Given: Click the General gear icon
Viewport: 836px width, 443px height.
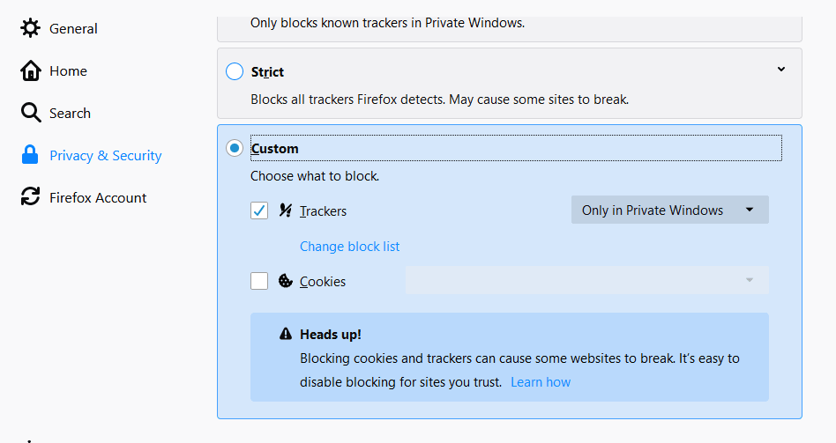Looking at the screenshot, I should tap(30, 28).
